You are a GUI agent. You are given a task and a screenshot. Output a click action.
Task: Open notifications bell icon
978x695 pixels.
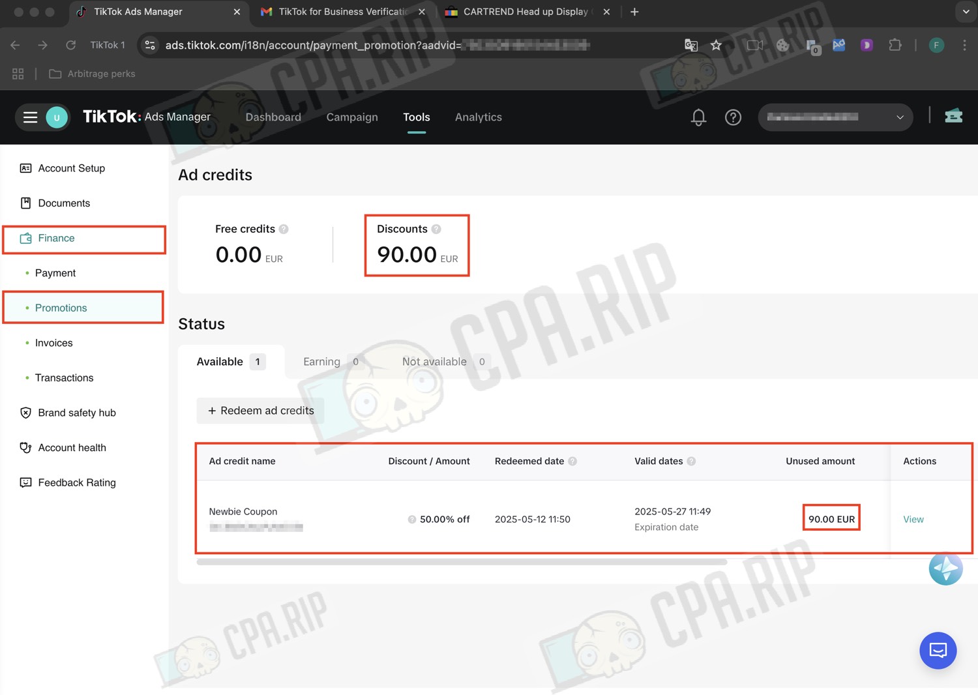[698, 117]
